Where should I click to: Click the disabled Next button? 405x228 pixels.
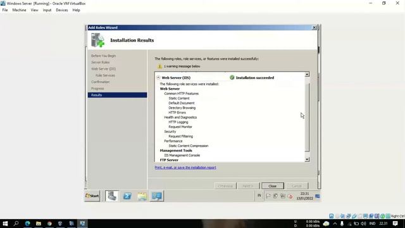248,186
